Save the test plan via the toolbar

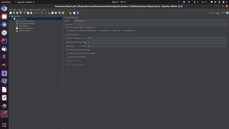pos(21,13)
